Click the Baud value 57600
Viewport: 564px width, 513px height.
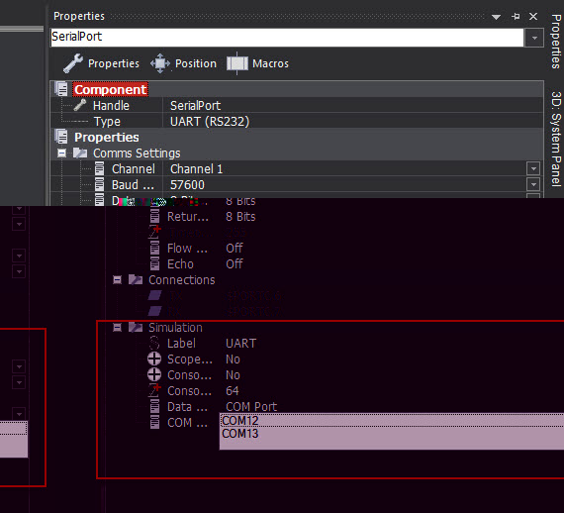tap(187, 184)
